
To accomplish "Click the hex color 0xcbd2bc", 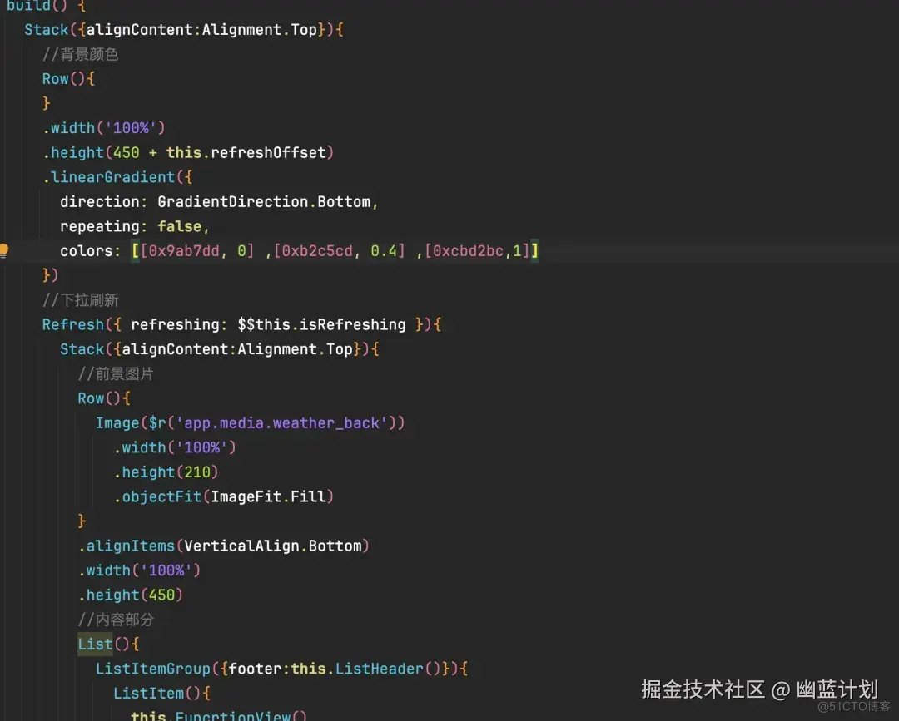I will [468, 251].
